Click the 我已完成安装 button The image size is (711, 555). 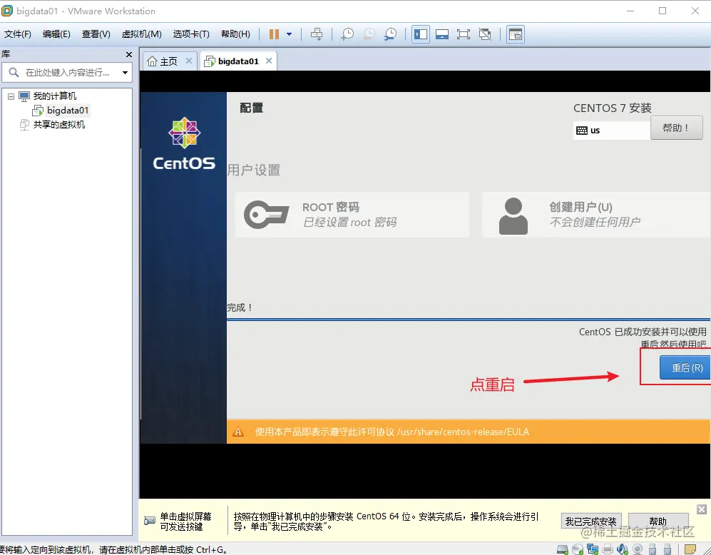point(592,521)
